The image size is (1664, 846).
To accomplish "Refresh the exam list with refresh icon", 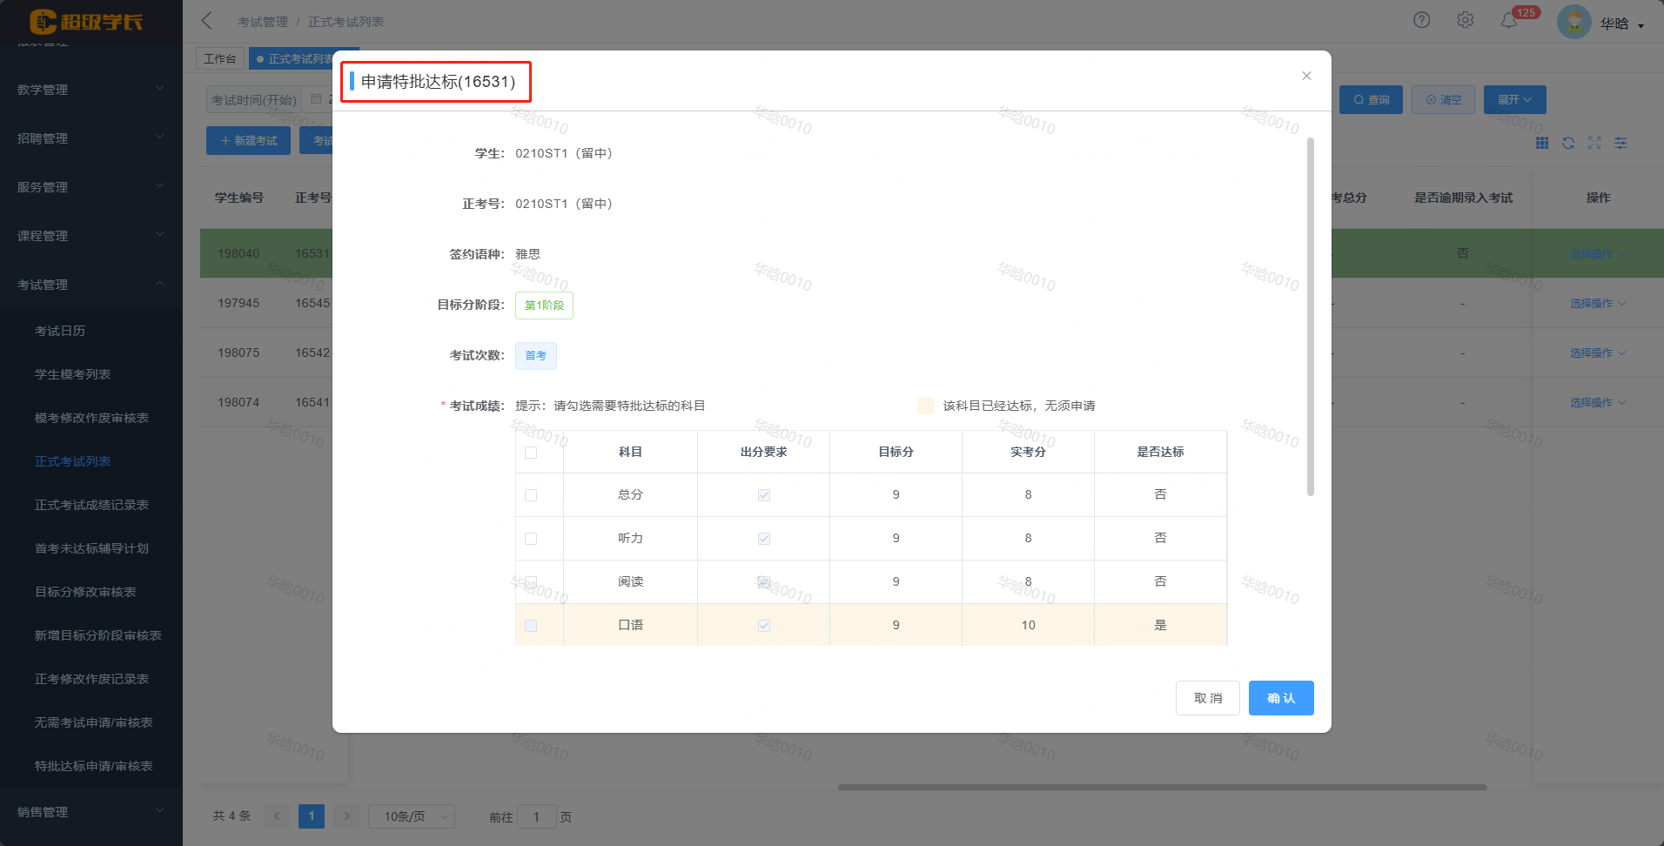I will [1568, 143].
